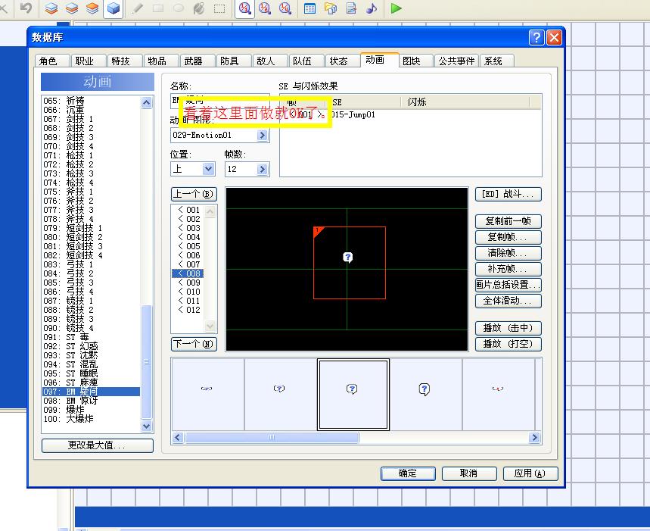Viewport: 650px width, 531px height.
Task: Open the 公共事件 tab
Action: pos(456,61)
